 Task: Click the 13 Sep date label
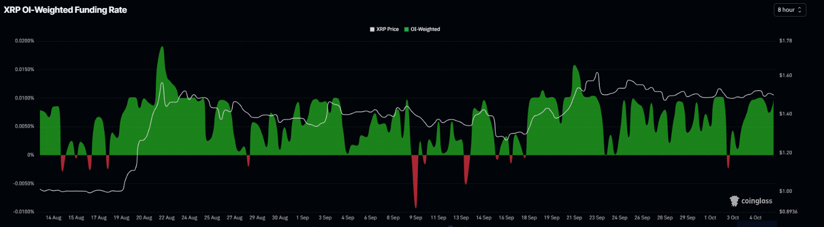click(x=461, y=218)
